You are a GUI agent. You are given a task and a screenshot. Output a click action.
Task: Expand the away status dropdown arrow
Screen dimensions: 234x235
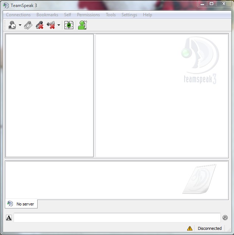tap(20, 25)
